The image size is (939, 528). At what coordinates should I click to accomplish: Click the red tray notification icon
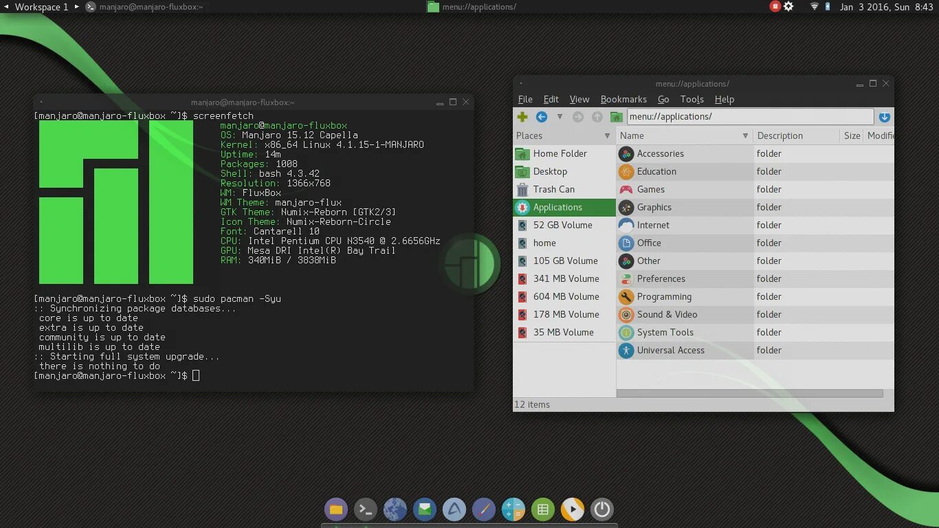pyautogui.click(x=775, y=6)
